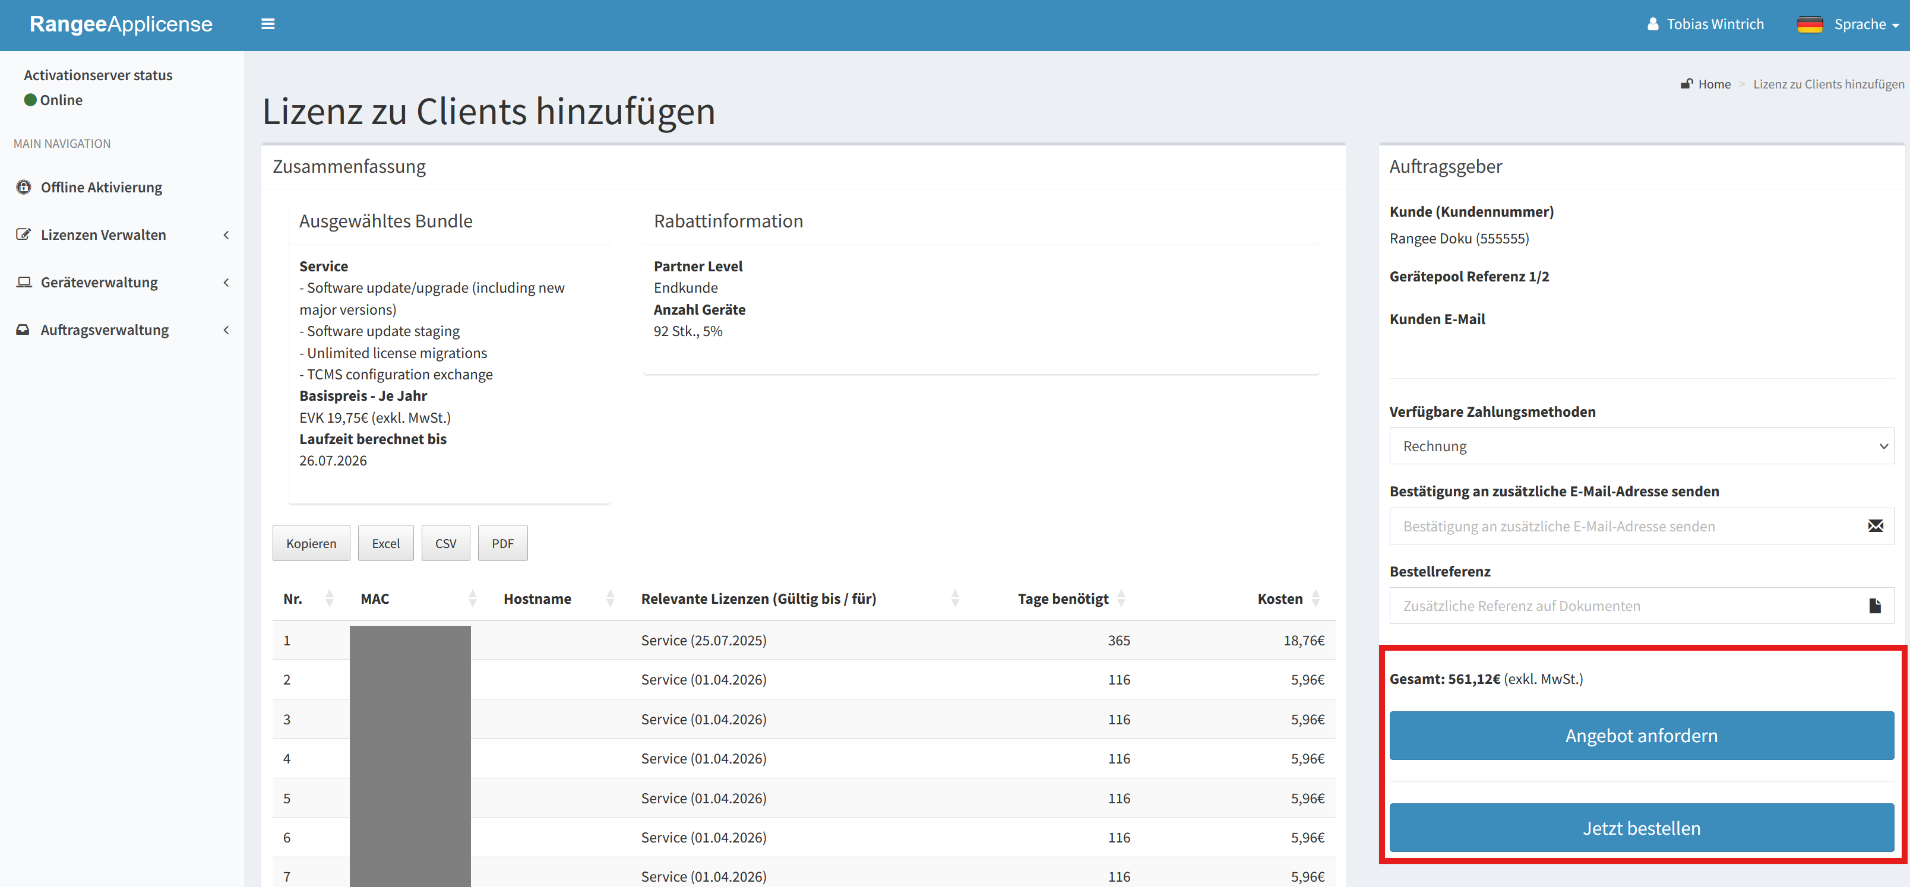1910x887 pixels.
Task: Click the Geräteverwaltung laptop icon
Action: 24,283
